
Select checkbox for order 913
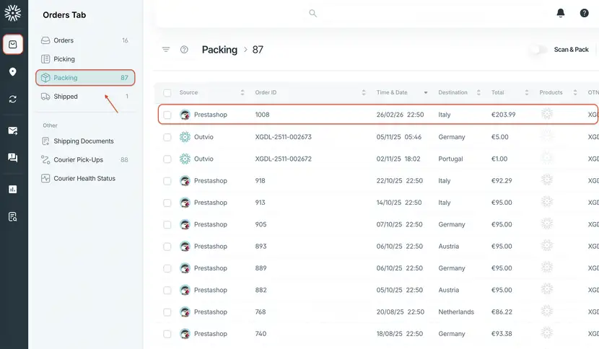pos(167,203)
